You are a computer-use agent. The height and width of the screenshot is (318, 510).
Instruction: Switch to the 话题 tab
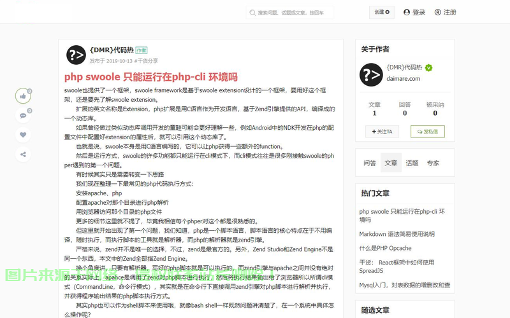tap(412, 163)
